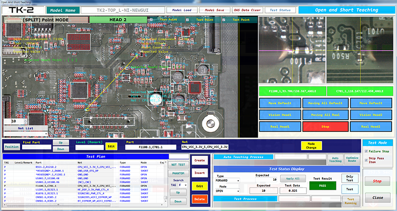
Task: Toggle the Failure Stop checkbox
Action: [365, 150]
